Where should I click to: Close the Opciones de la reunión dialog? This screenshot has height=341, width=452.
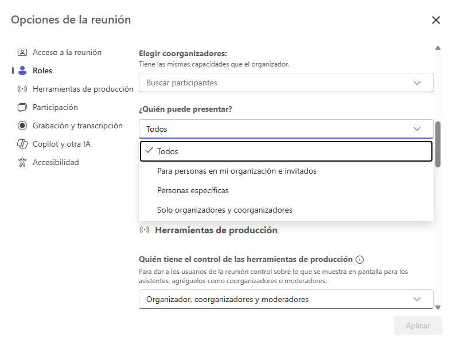point(436,20)
